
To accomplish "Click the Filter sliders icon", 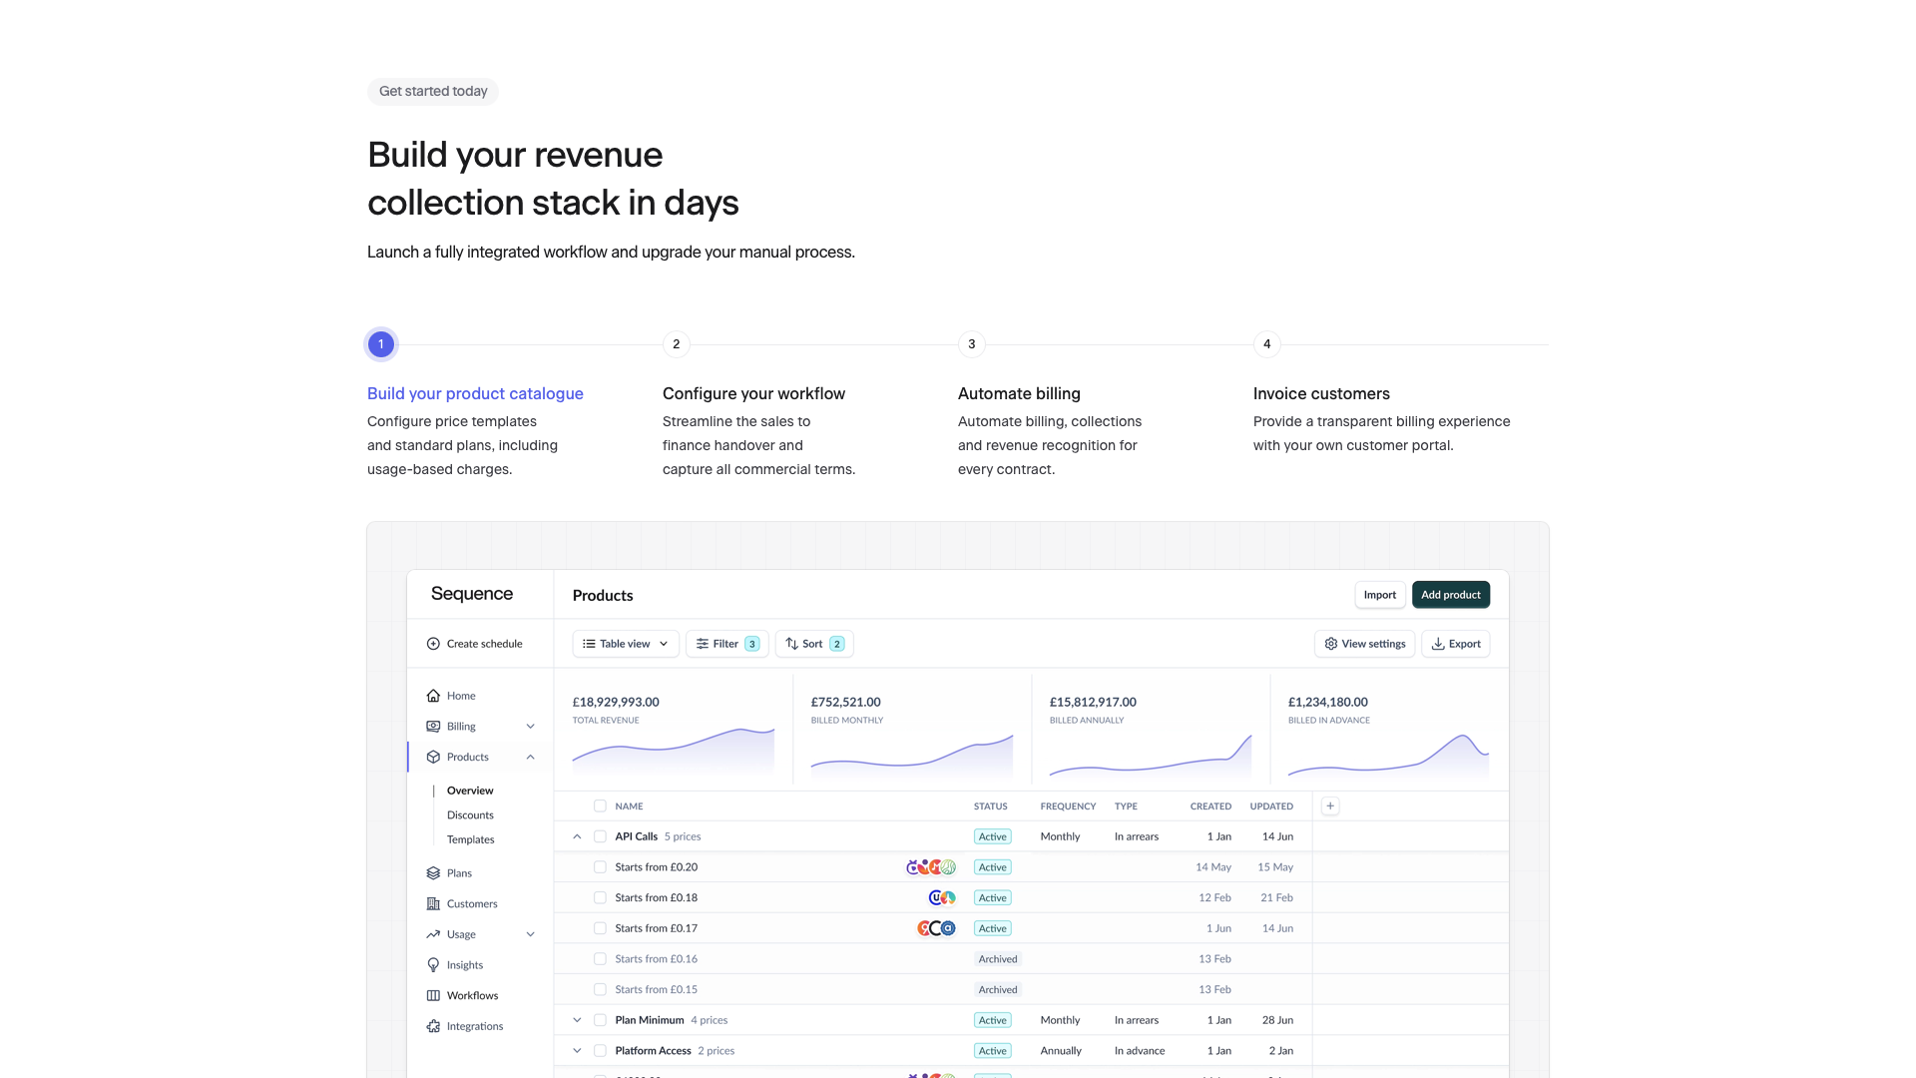I will (x=703, y=644).
